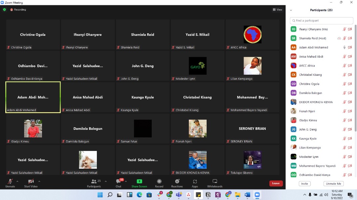Click Modester Lynn avatar in participants list
Image resolution: width=357 pixels, height=200 pixels.
click(x=294, y=157)
